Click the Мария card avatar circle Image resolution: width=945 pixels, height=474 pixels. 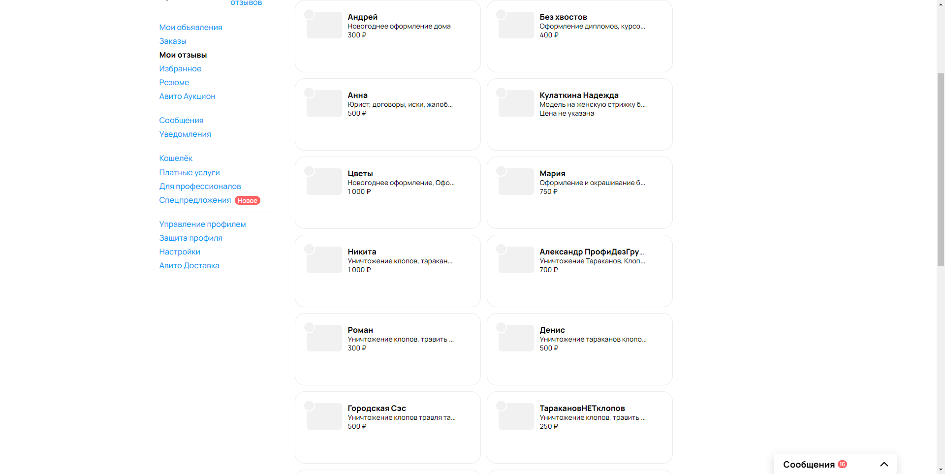click(501, 171)
